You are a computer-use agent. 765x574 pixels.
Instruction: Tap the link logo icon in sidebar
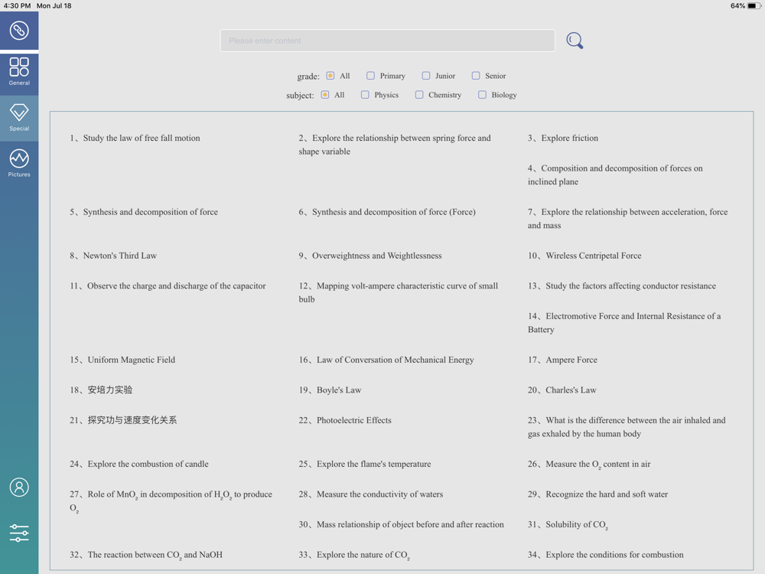click(19, 31)
